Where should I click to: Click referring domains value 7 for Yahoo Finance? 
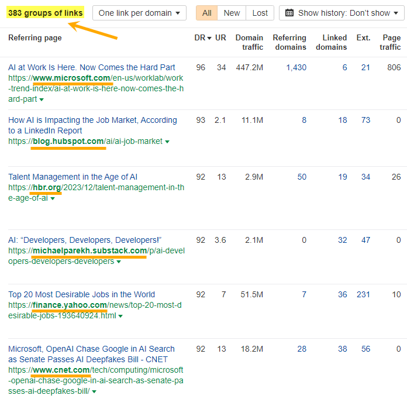click(304, 295)
